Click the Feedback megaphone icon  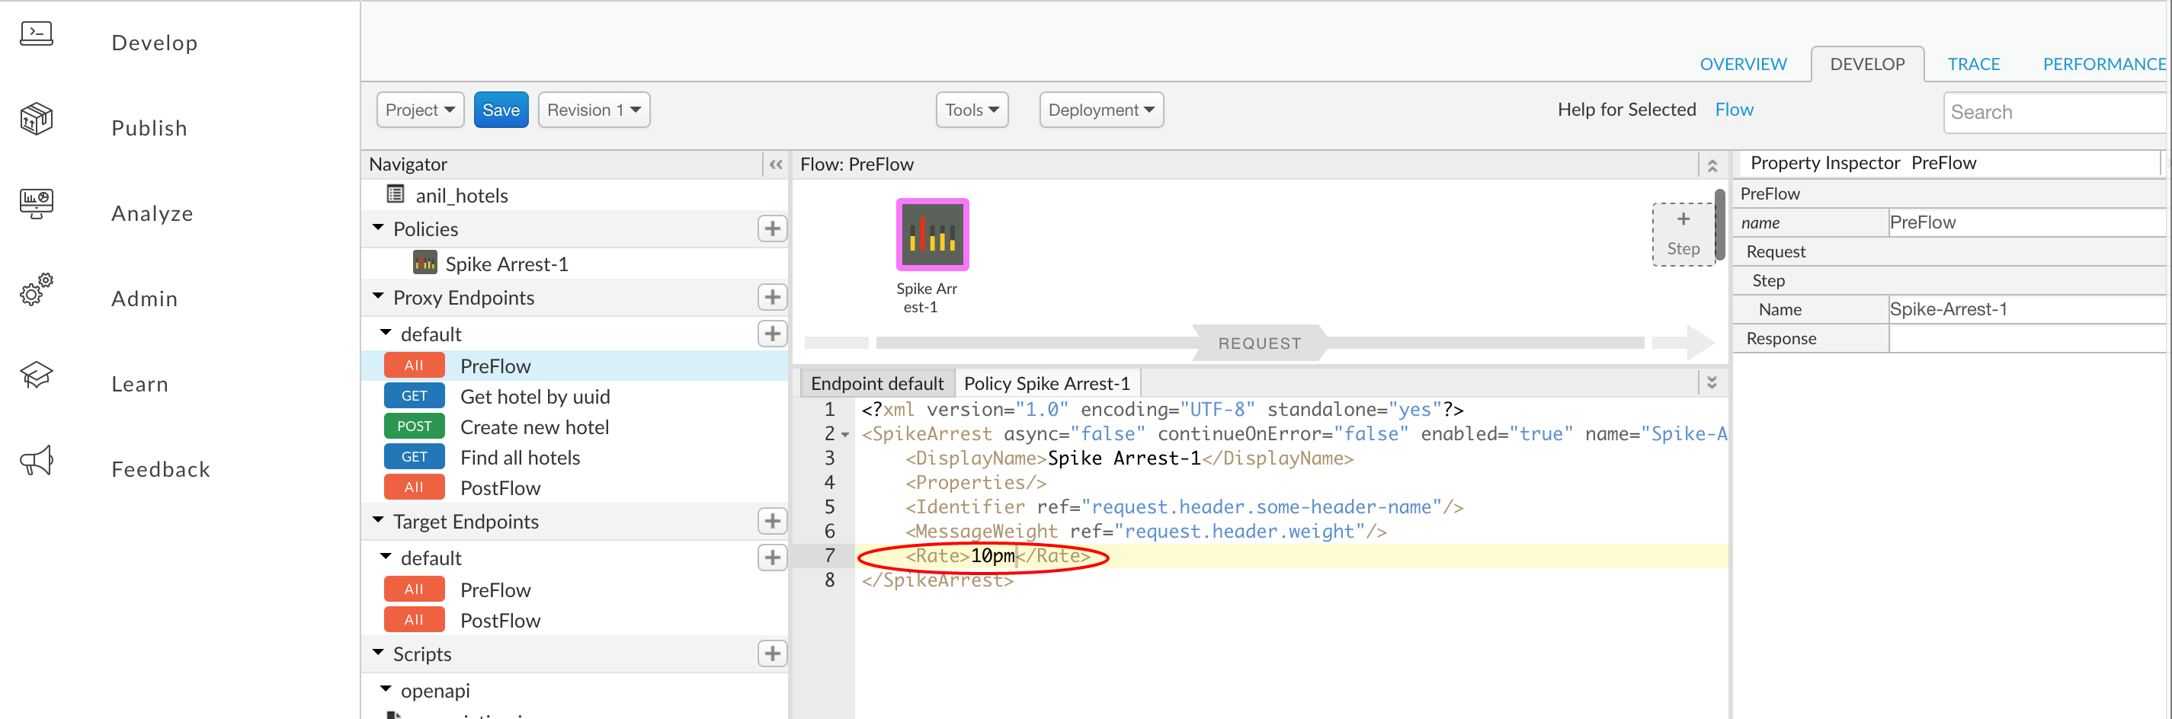[x=37, y=460]
